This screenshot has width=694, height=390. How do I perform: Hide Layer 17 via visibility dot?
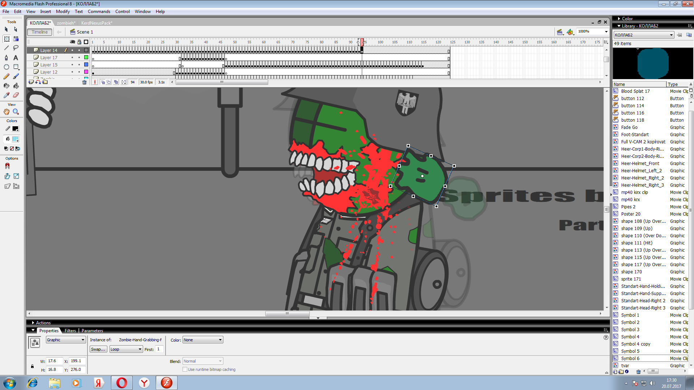pos(72,57)
